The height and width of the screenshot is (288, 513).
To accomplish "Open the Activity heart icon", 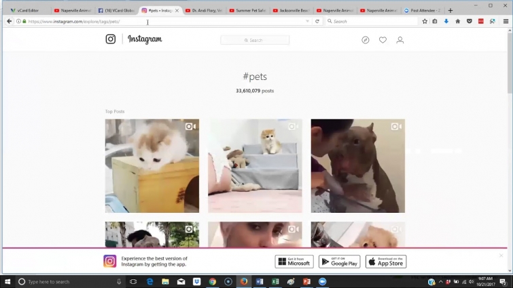I will (x=383, y=40).
